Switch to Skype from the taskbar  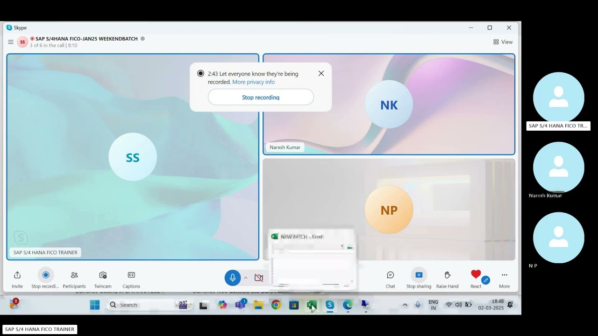click(x=330, y=305)
